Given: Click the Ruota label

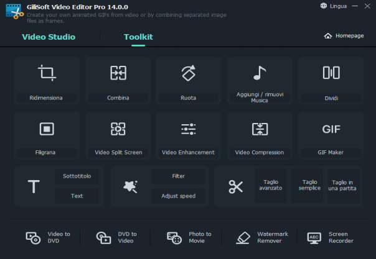Looking at the screenshot, I should [189, 98].
